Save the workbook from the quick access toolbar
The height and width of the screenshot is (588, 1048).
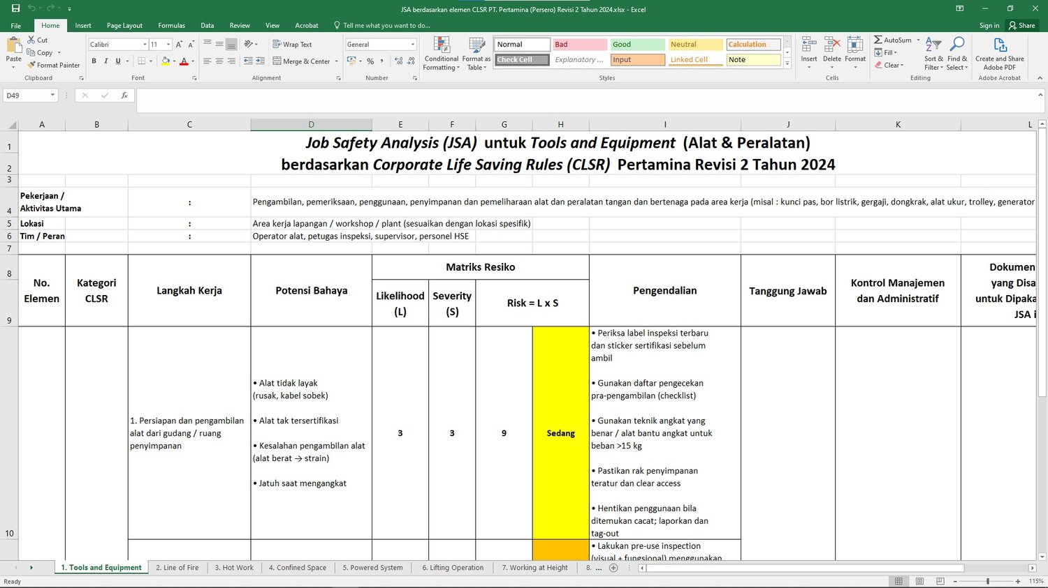coord(15,9)
